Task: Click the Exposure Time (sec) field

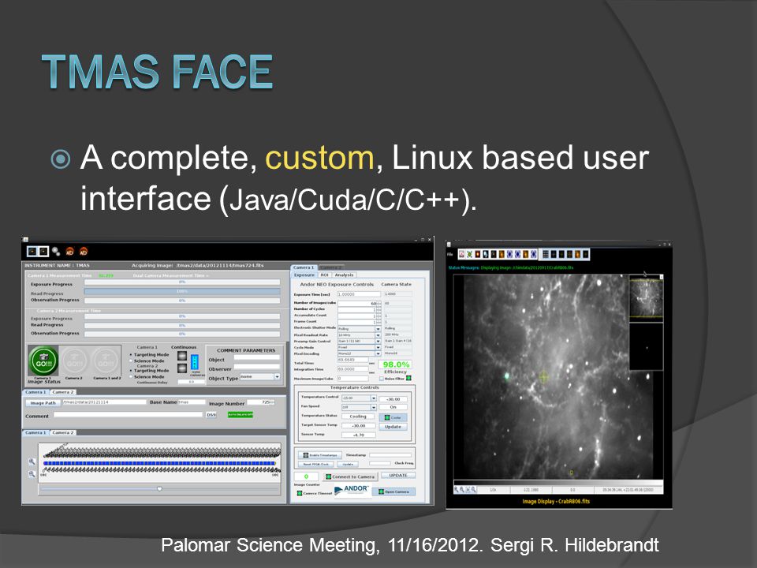Action: pyautogui.click(x=359, y=294)
